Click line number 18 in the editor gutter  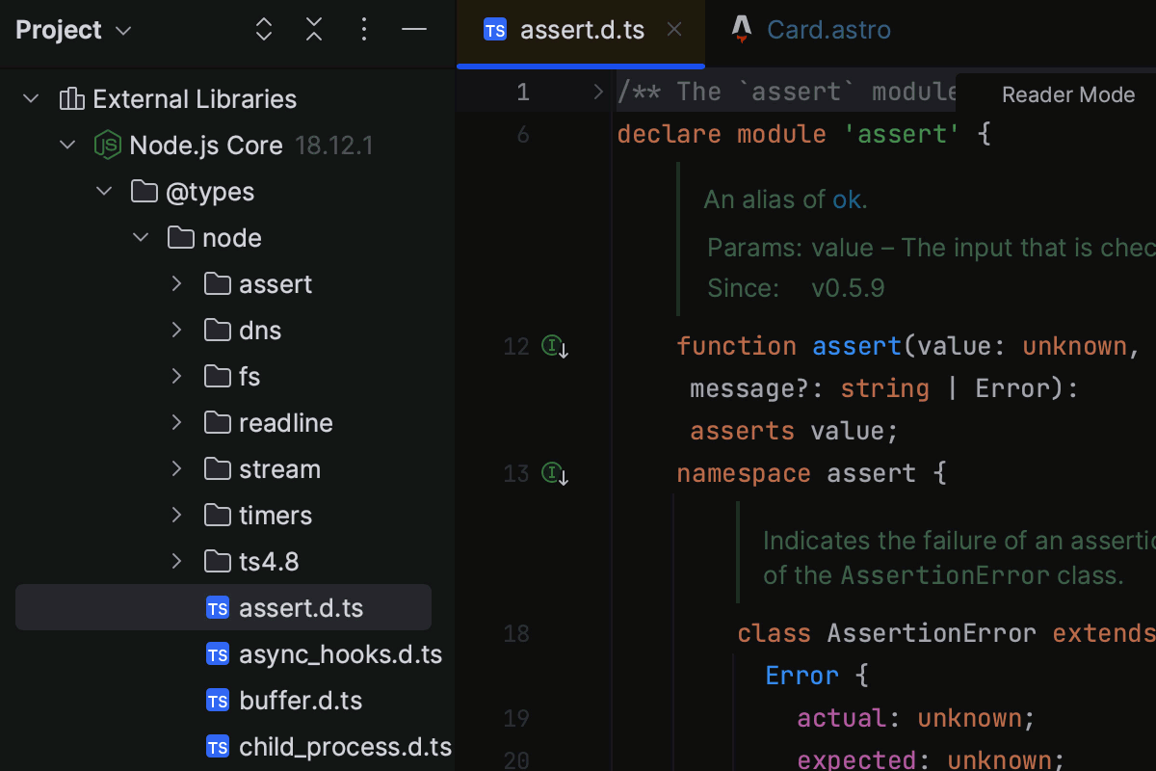[x=516, y=633]
